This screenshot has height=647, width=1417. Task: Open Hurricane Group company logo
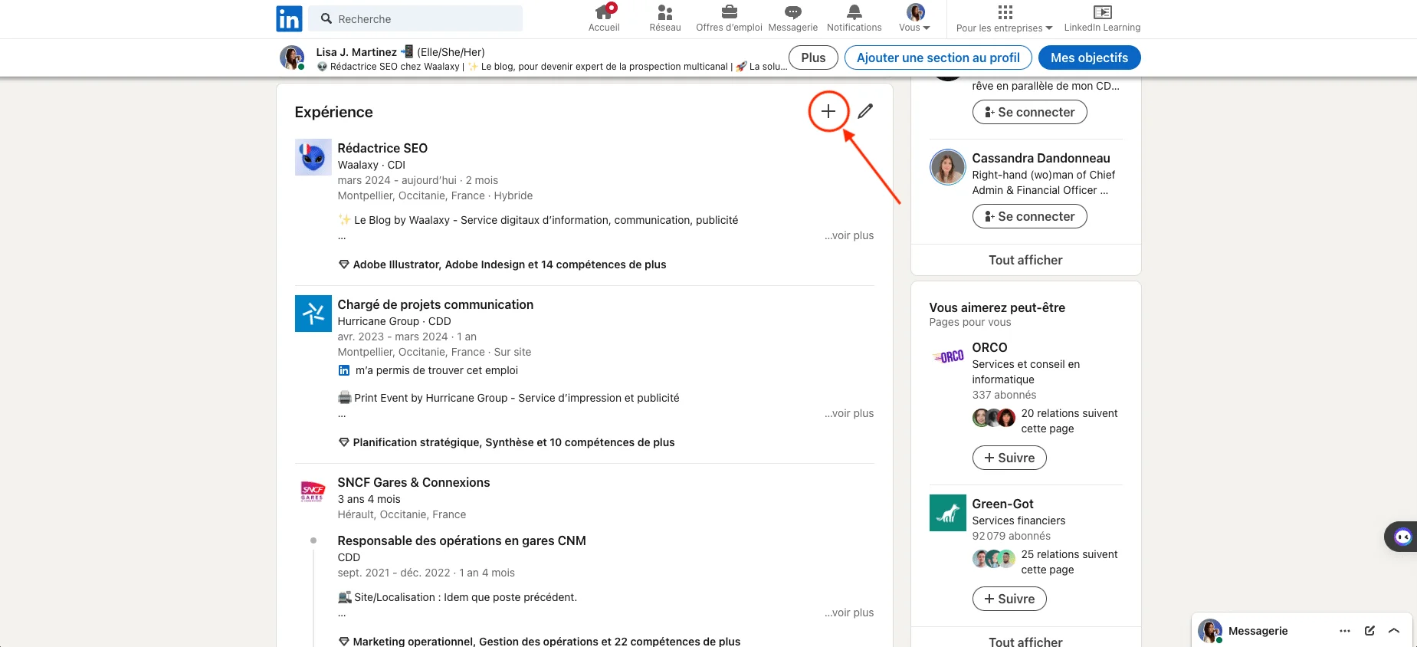313,314
